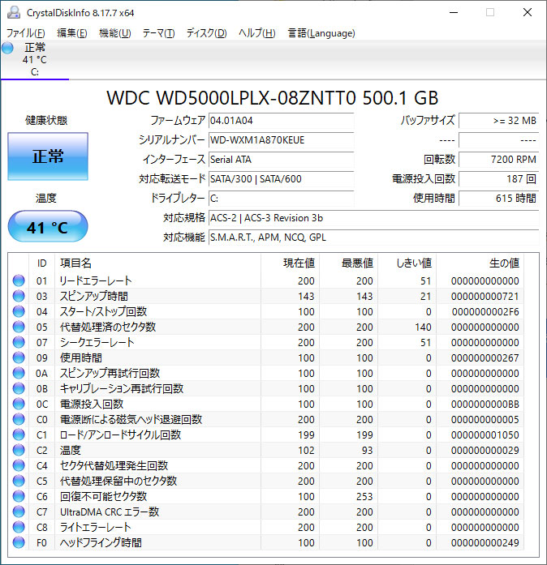Open the ファイル(F) menu
The width and height of the screenshot is (547, 565).
click(x=26, y=33)
